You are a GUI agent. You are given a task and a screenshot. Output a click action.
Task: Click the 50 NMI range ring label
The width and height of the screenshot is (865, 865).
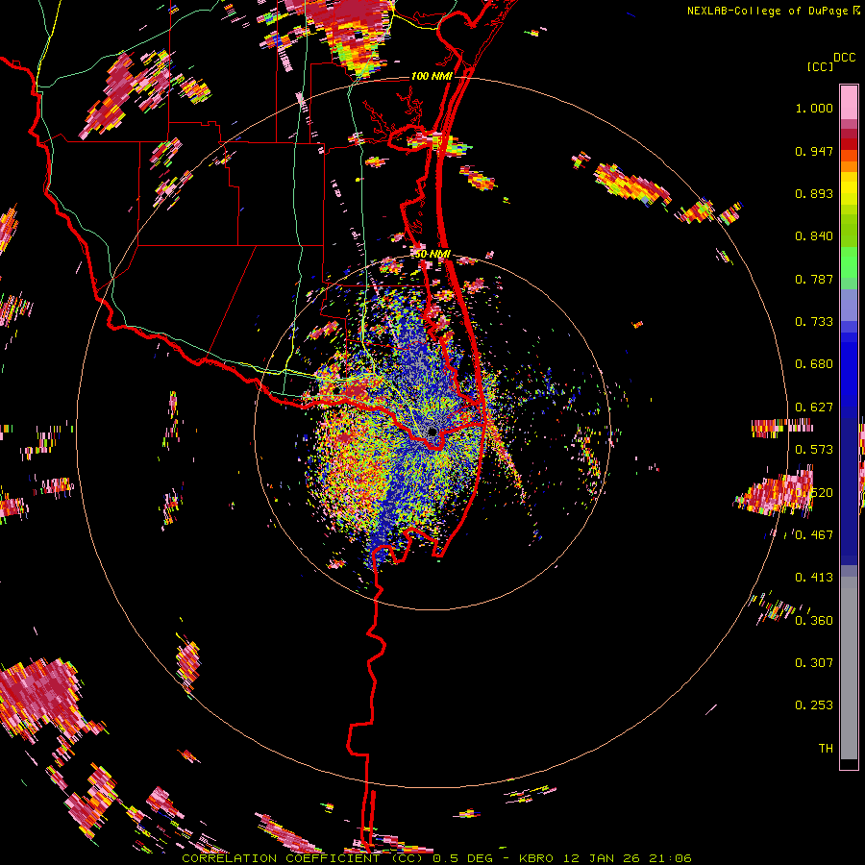pos(433,255)
